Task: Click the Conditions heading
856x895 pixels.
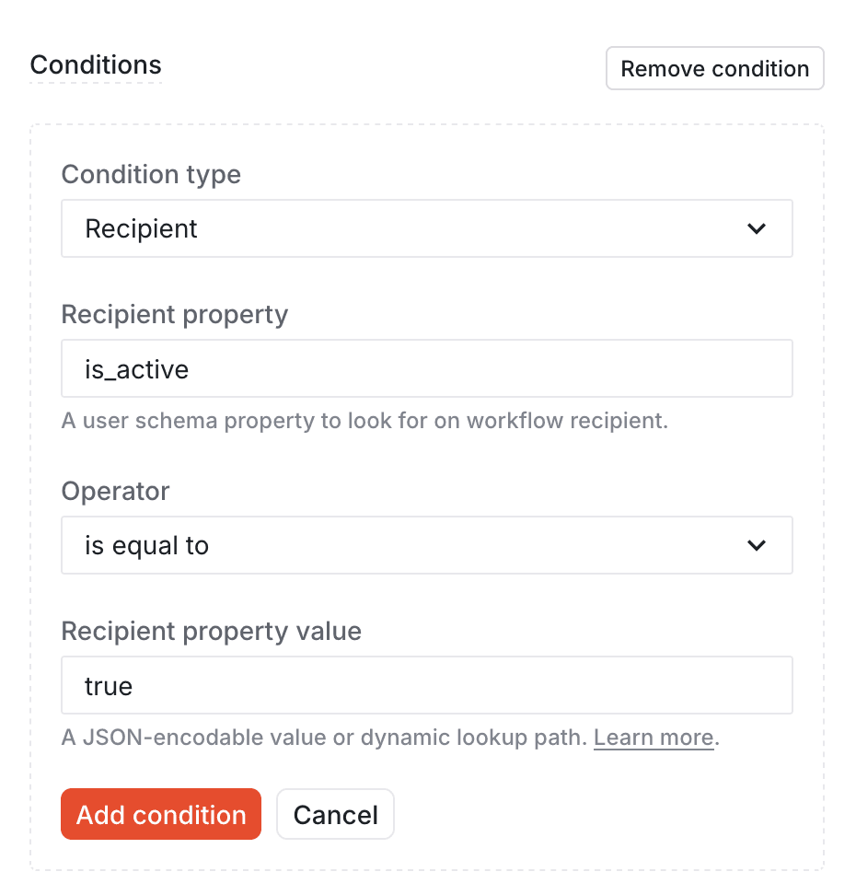Action: point(95,64)
